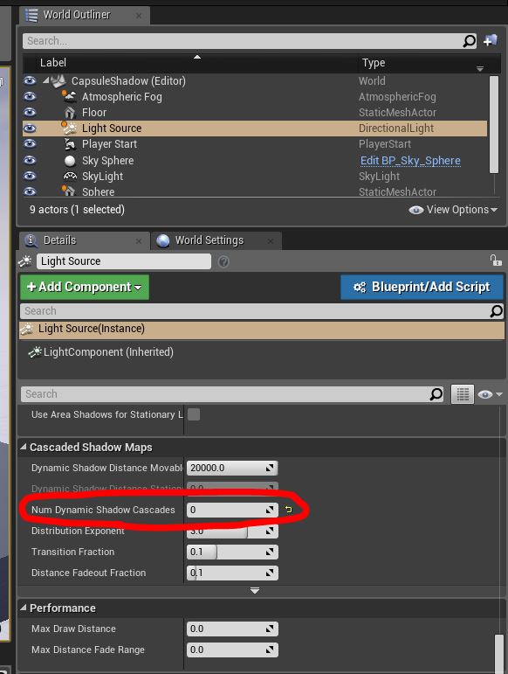The height and width of the screenshot is (674, 508).
Task: Toggle Sphere actor visibility eye
Action: (30, 191)
